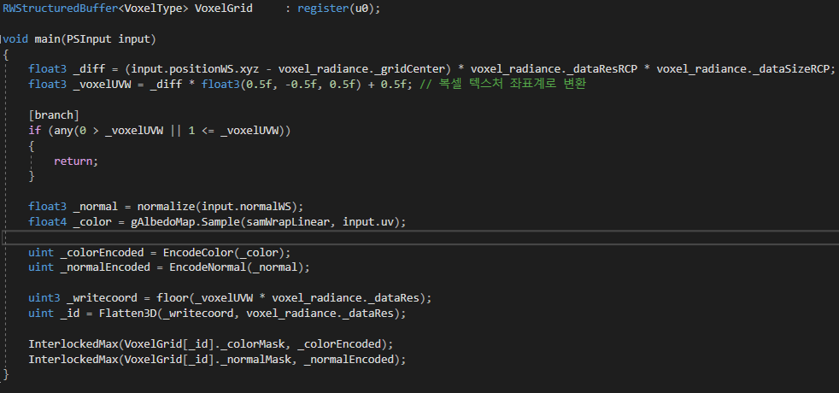Click the floor function call
Image resolution: width=839 pixels, height=393 pixels.
point(173,298)
